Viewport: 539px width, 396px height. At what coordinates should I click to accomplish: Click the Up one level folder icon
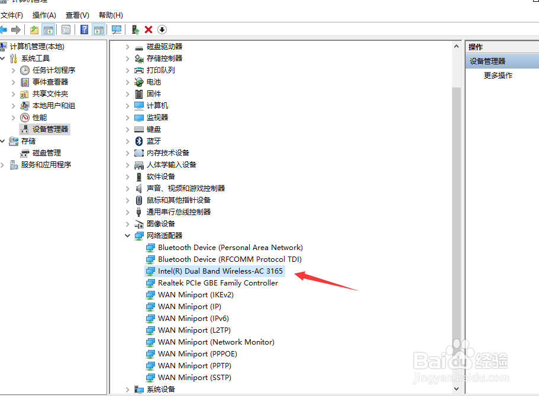(x=34, y=30)
